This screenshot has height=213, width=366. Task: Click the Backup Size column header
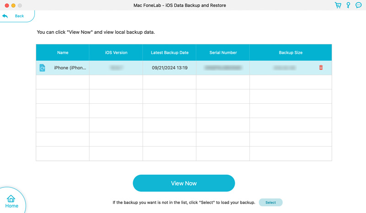pos(291,53)
